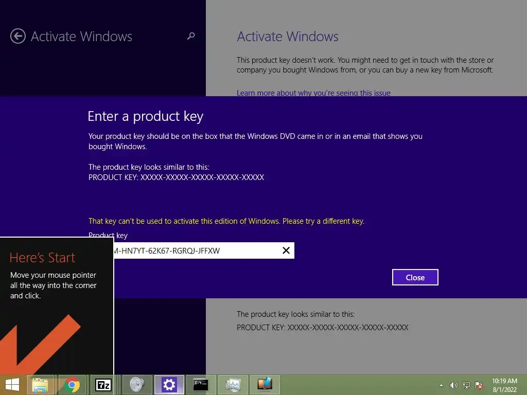Open the performance monitor taskbar icon
This screenshot has width=527, height=395.
pos(233,385)
